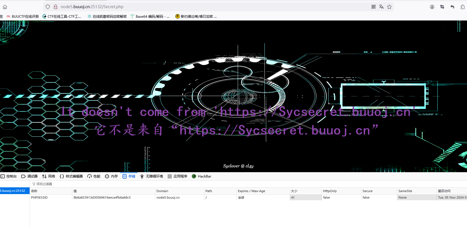Click the insecure connection lock icon

coord(56,7)
